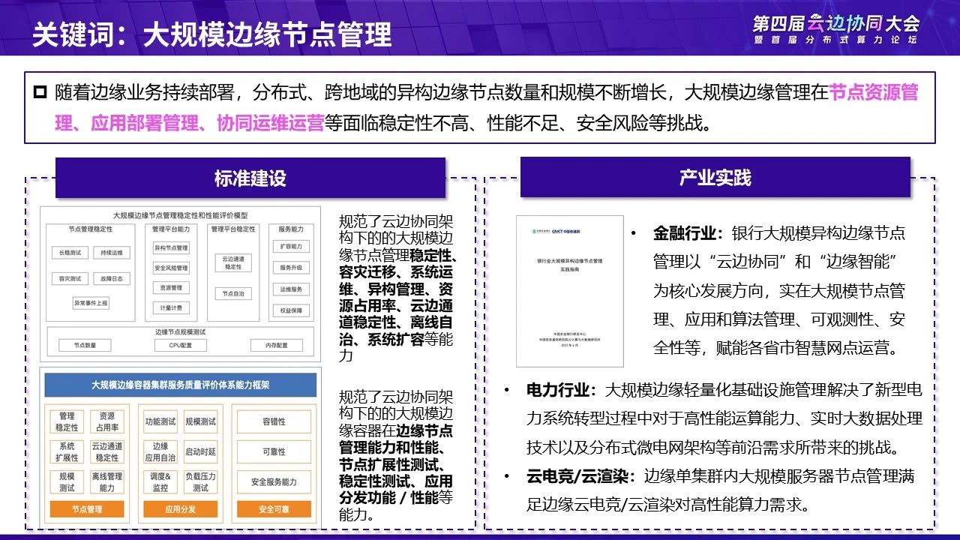Click the 权益保障 box

[x=291, y=310]
